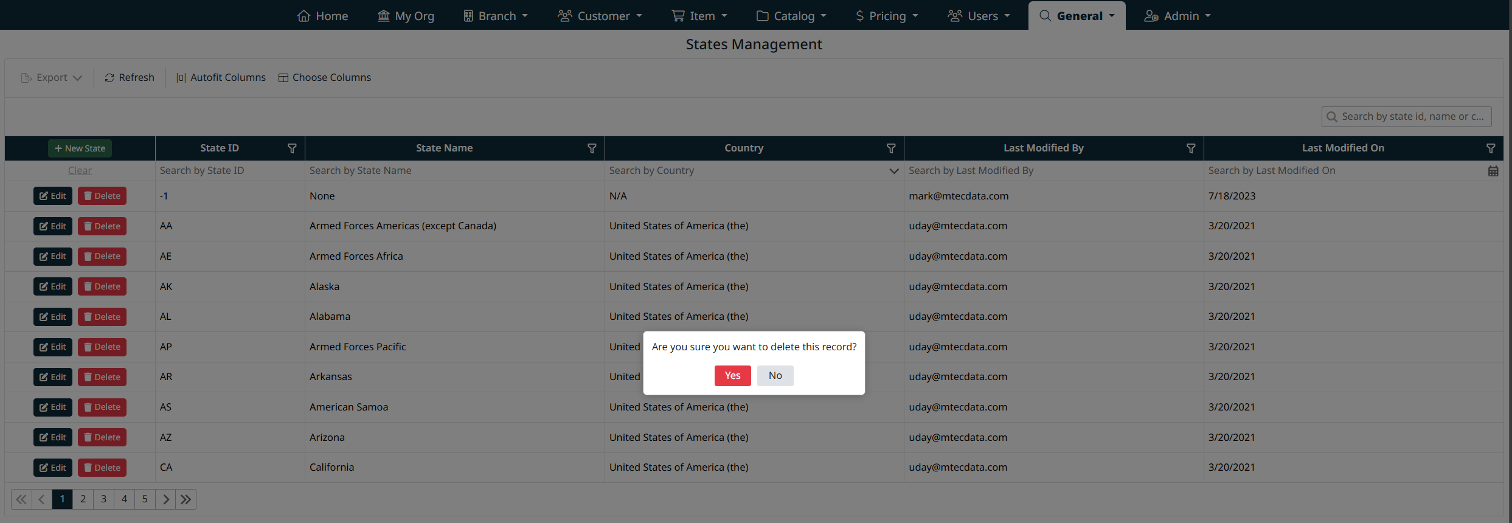Image resolution: width=1512 pixels, height=523 pixels.
Task: Confirm deletion by clicking Yes
Action: (732, 376)
